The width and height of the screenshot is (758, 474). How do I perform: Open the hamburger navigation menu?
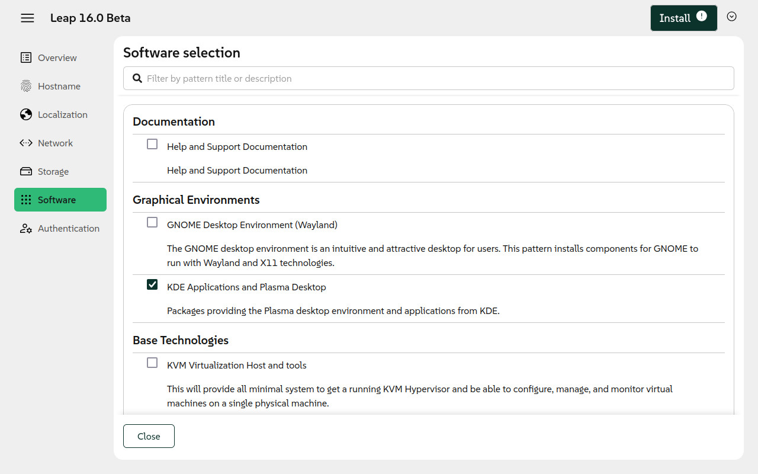[27, 18]
